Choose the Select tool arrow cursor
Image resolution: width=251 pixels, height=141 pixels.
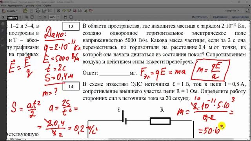coord(27,17)
